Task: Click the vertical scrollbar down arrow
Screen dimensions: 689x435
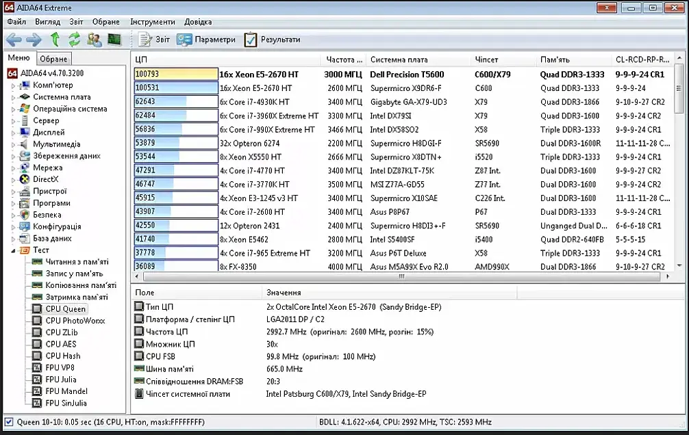Action: click(x=680, y=265)
